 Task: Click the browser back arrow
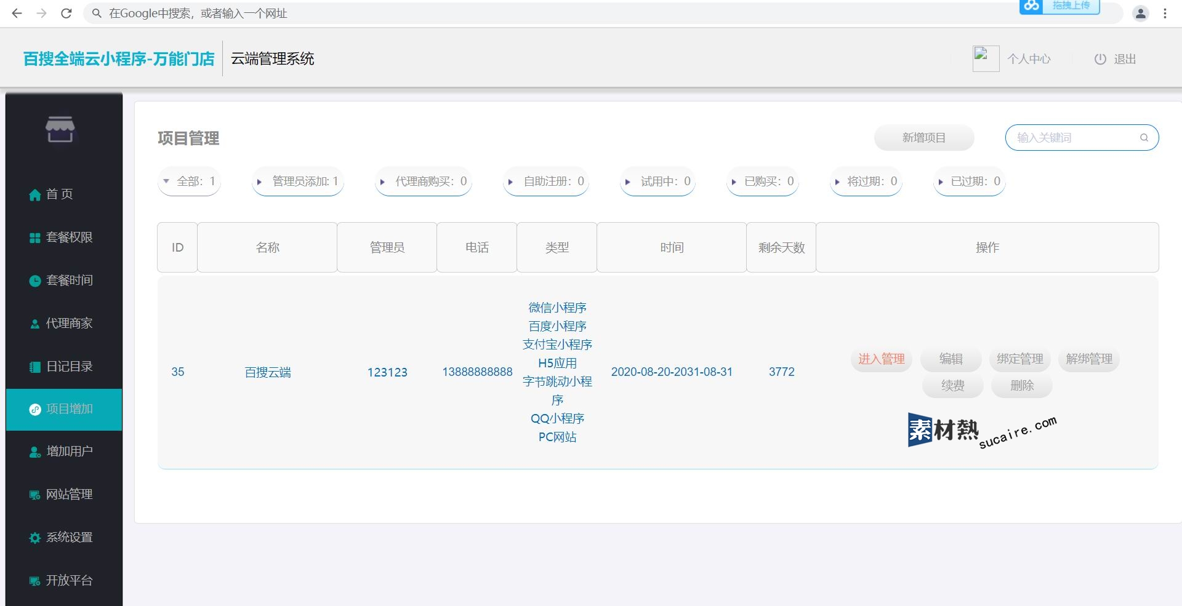(17, 13)
